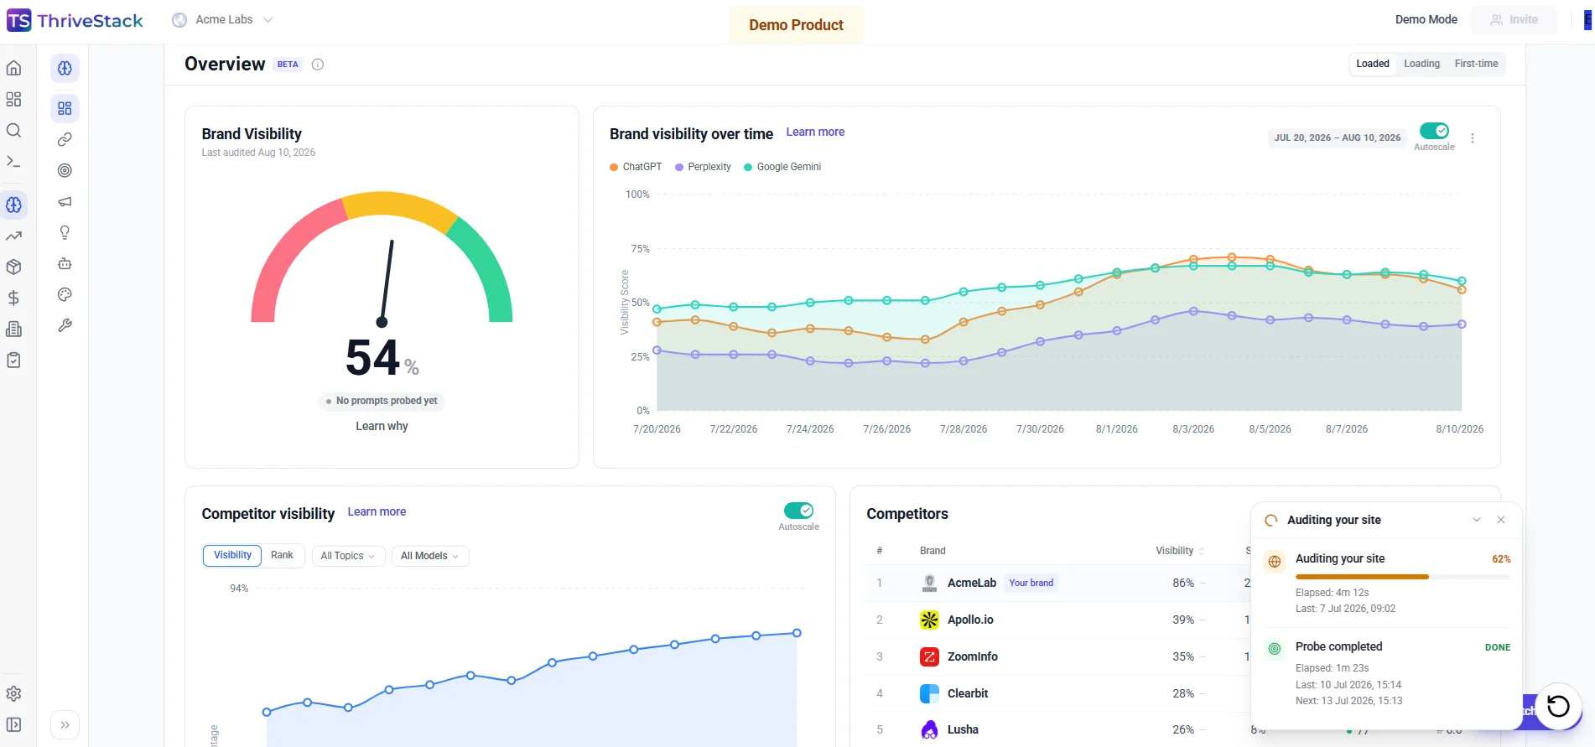Screen dimensions: 1595x747
Task: Click the circular refresh arrow button
Action: click(1558, 706)
